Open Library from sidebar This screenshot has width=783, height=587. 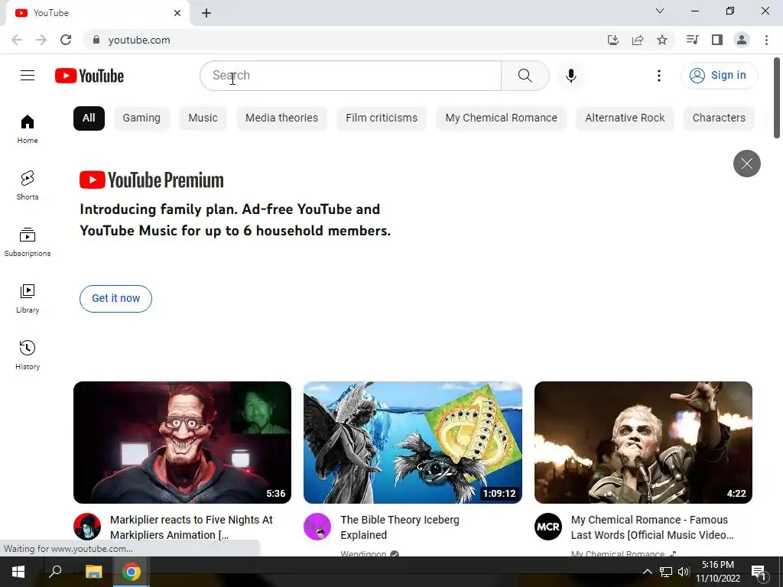(28, 298)
